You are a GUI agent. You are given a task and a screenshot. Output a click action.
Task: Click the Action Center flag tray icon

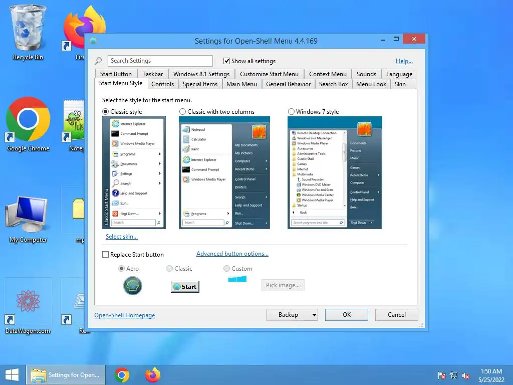[441, 375]
